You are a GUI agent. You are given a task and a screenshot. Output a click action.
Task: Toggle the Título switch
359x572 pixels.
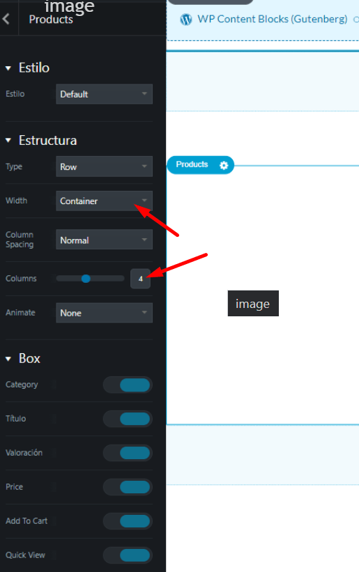click(x=128, y=419)
